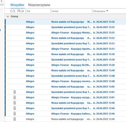
Task: Open Sprzedałeś przedmiot message received 13:48
Action: [66, 76]
